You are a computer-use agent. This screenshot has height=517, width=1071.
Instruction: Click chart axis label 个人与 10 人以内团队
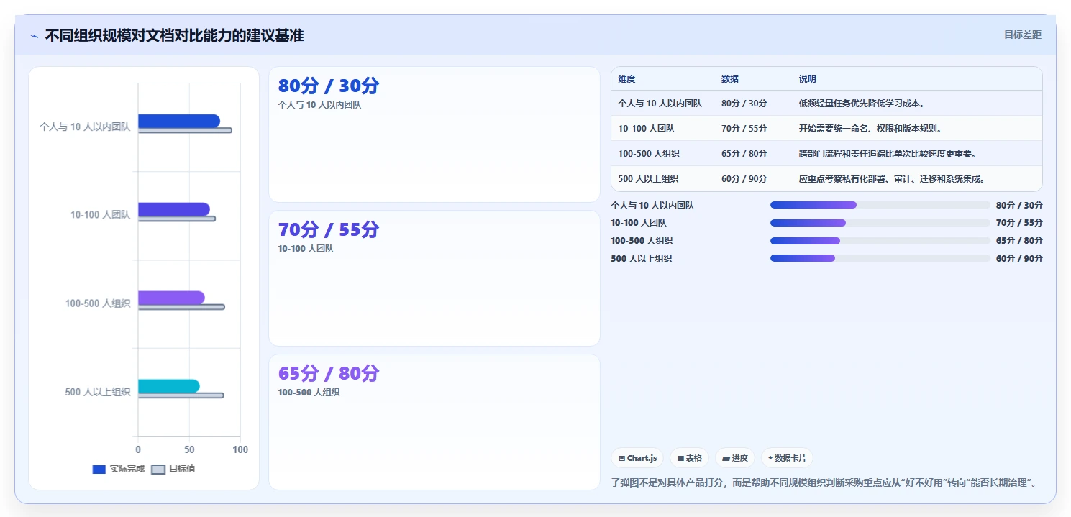85,127
